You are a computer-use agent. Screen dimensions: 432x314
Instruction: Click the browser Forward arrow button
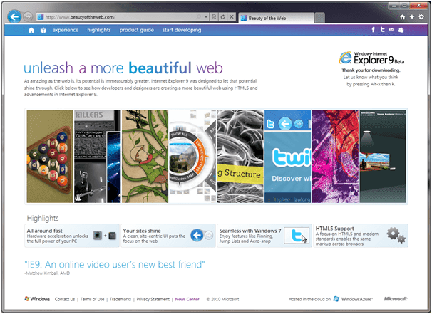28,17
